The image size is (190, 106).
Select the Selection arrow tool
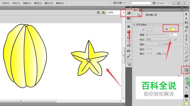point(186,14)
